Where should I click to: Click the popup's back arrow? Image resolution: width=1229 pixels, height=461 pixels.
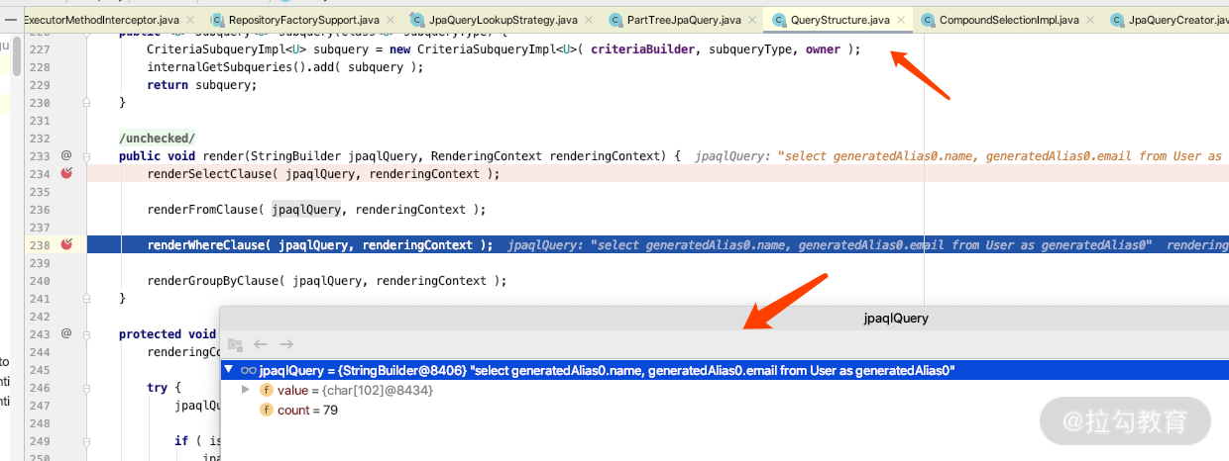261,344
